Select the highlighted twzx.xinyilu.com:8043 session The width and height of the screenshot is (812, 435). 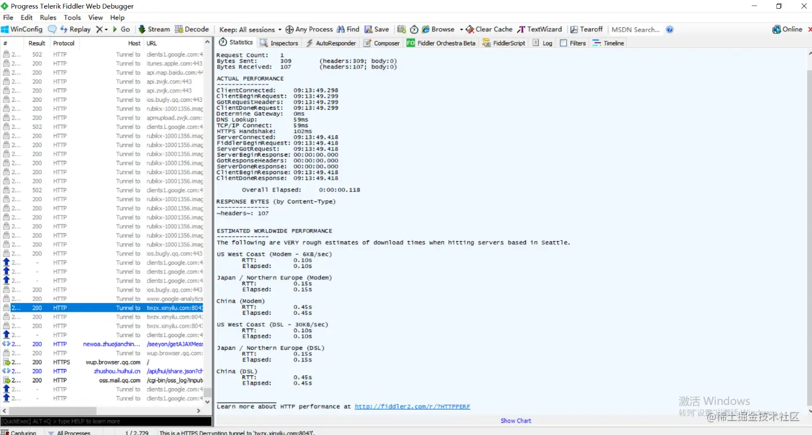(102, 308)
